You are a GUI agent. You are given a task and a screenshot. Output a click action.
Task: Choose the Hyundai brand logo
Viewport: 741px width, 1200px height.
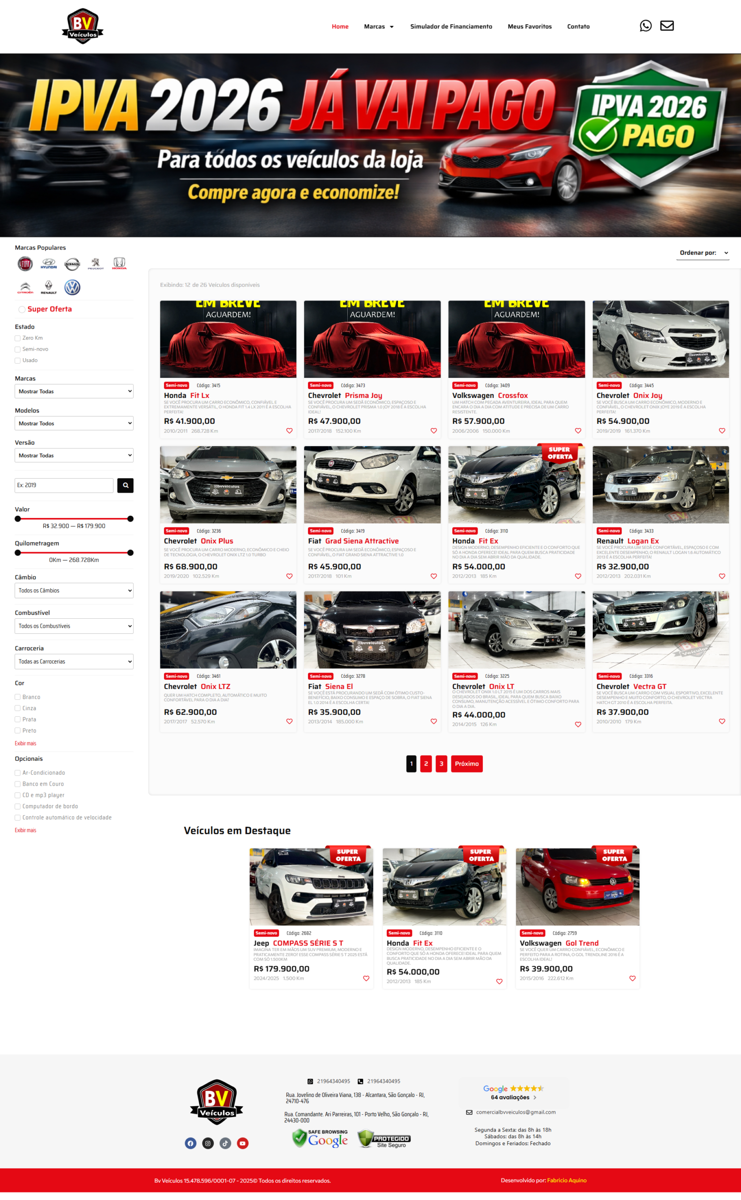[x=49, y=264]
